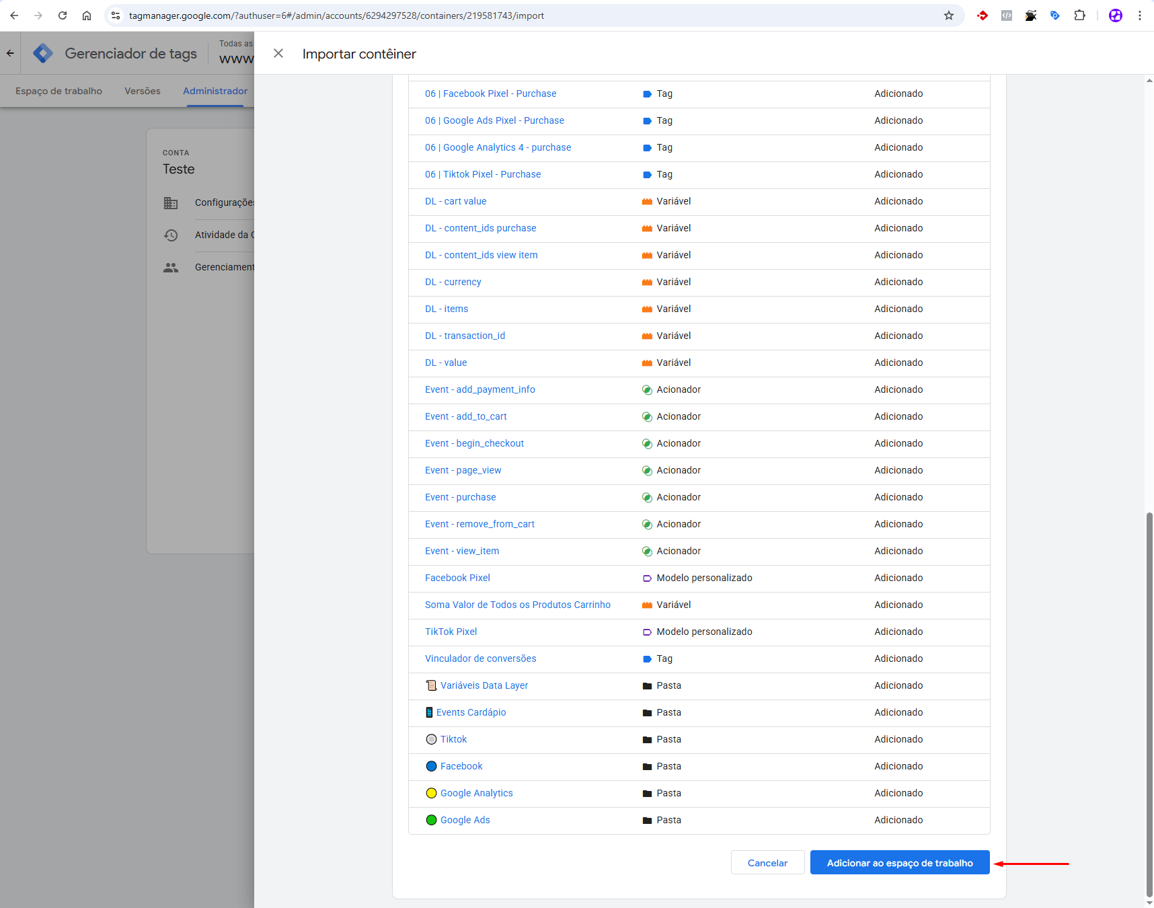This screenshot has width=1154, height=908.
Task: Open the Administrador tab
Action: click(215, 91)
